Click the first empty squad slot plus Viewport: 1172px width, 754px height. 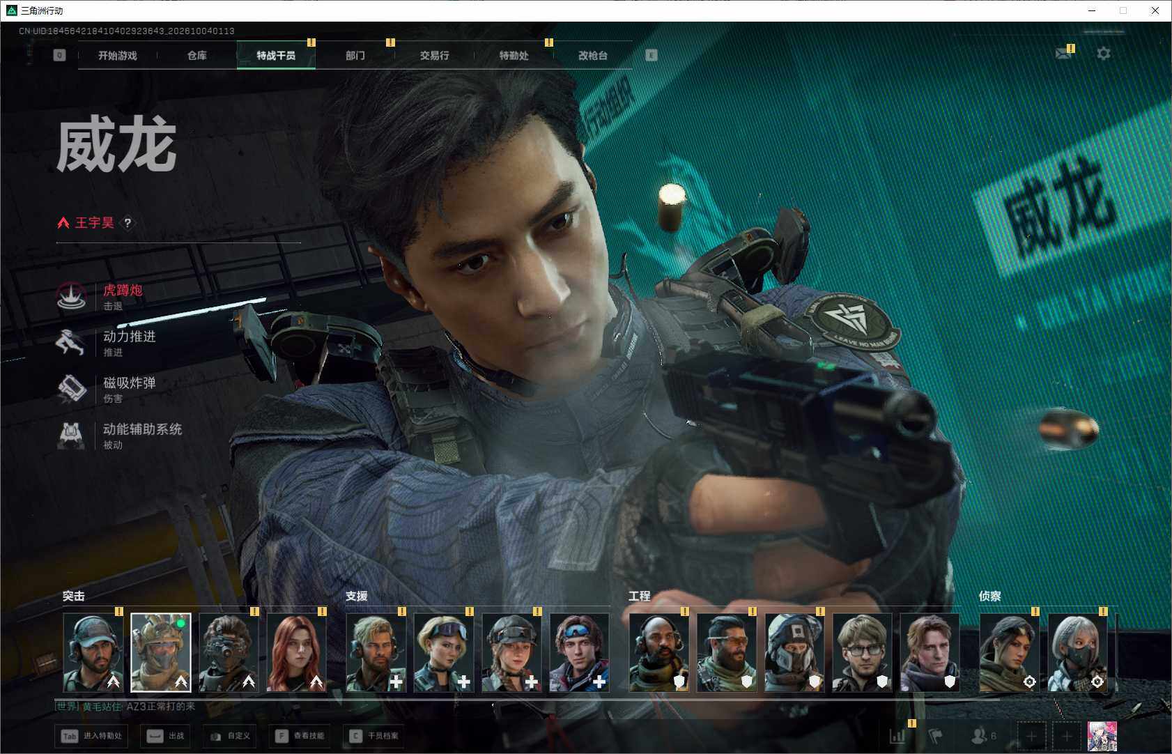pyautogui.click(x=1031, y=736)
